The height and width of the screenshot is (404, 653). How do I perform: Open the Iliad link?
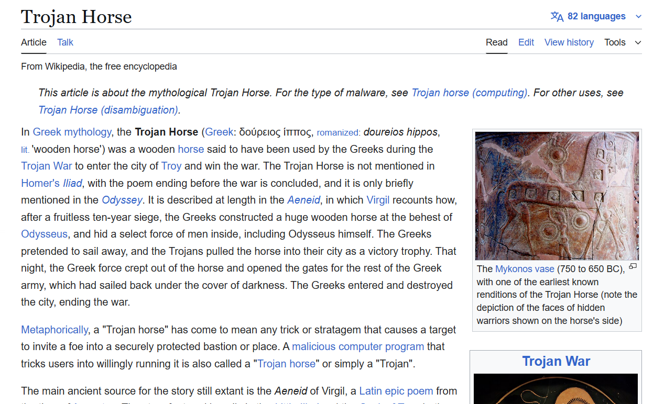(x=72, y=183)
